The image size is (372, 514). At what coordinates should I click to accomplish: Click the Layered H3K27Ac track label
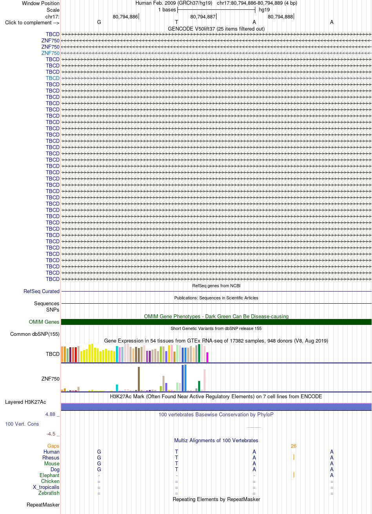click(25, 402)
